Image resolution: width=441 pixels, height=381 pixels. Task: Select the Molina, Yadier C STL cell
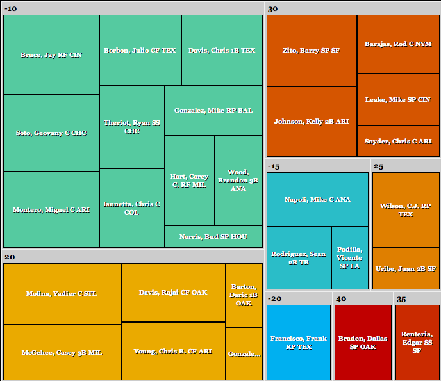[62, 294]
